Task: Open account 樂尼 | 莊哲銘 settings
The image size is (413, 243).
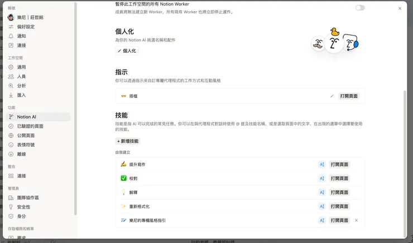Action: [x=38, y=17]
